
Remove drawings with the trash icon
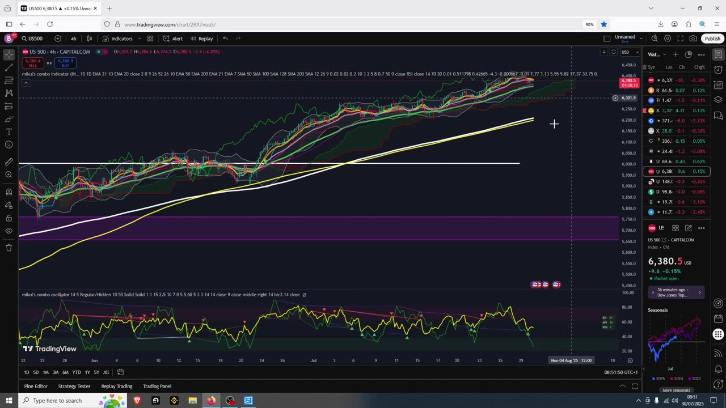click(9, 248)
